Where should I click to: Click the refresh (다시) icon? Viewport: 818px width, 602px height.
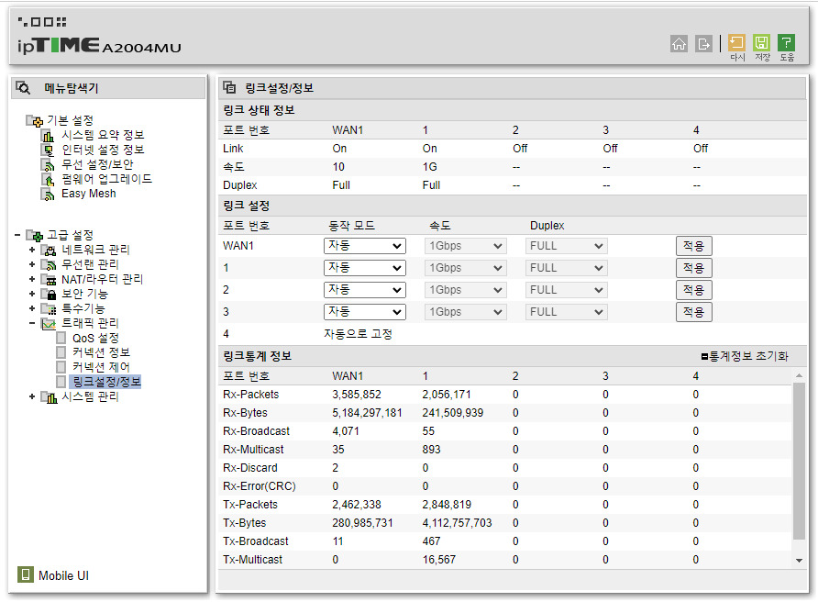[x=736, y=43]
